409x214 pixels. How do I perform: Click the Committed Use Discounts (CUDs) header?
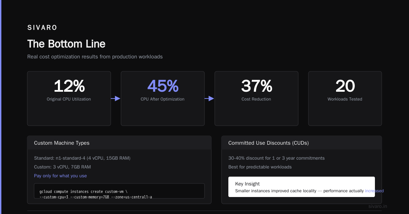(302, 143)
